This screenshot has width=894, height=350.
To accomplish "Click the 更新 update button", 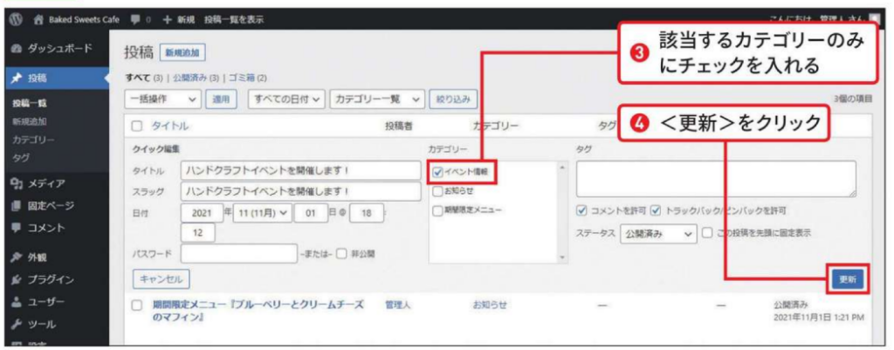I will 847,279.
